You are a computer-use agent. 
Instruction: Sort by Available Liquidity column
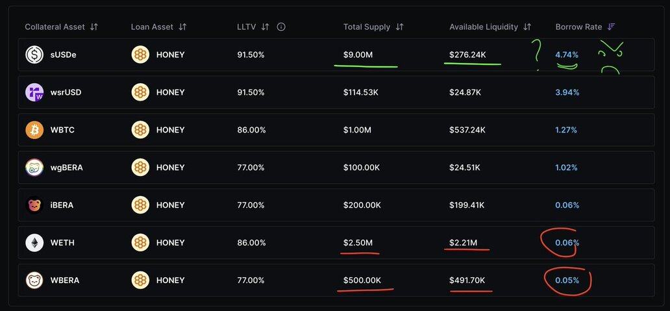(x=527, y=27)
